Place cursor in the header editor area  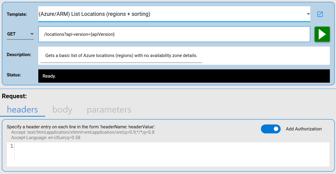point(171,154)
